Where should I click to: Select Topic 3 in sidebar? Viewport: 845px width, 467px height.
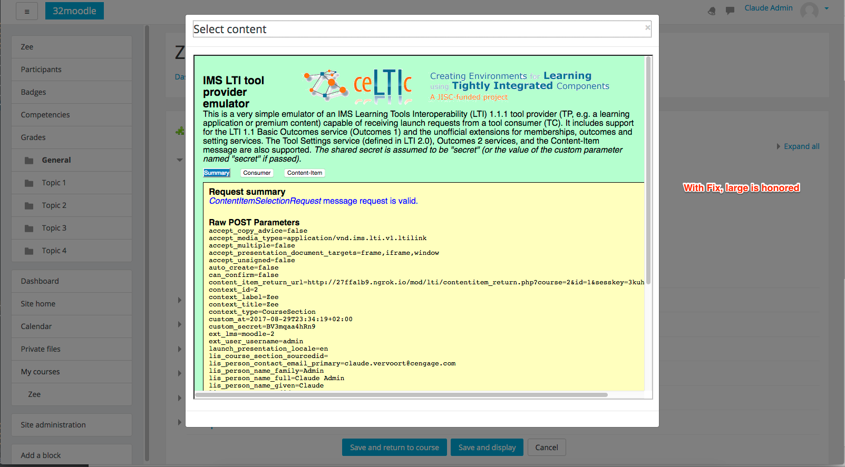coord(72,228)
